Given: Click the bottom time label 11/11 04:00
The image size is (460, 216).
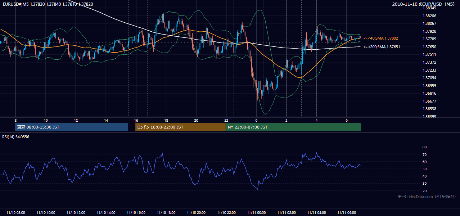Looking at the screenshot, I should tap(316, 213).
